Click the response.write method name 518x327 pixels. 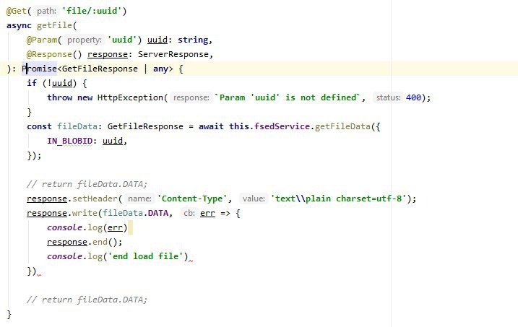(85, 213)
